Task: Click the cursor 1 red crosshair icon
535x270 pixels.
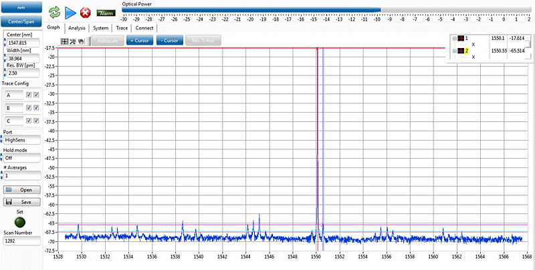Action: [x=461, y=39]
